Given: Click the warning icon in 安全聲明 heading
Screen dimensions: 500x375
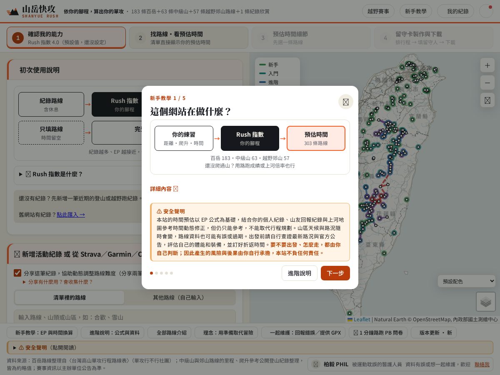Looking at the screenshot, I should point(159,211).
